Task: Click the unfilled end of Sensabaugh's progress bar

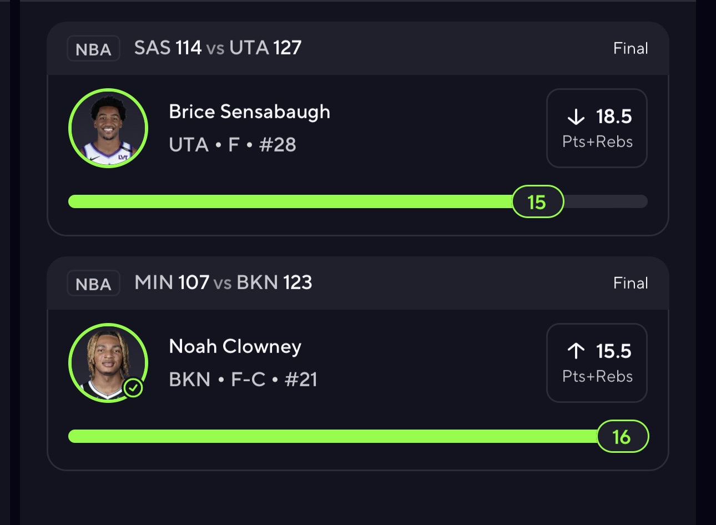Action: 606,201
